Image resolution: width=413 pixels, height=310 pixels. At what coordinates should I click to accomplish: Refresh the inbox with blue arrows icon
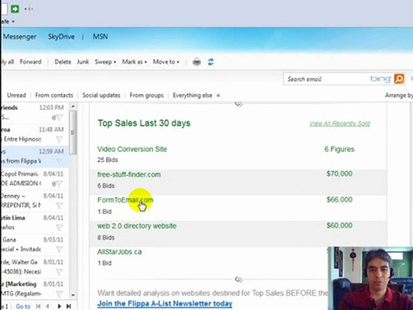pyautogui.click(x=210, y=62)
